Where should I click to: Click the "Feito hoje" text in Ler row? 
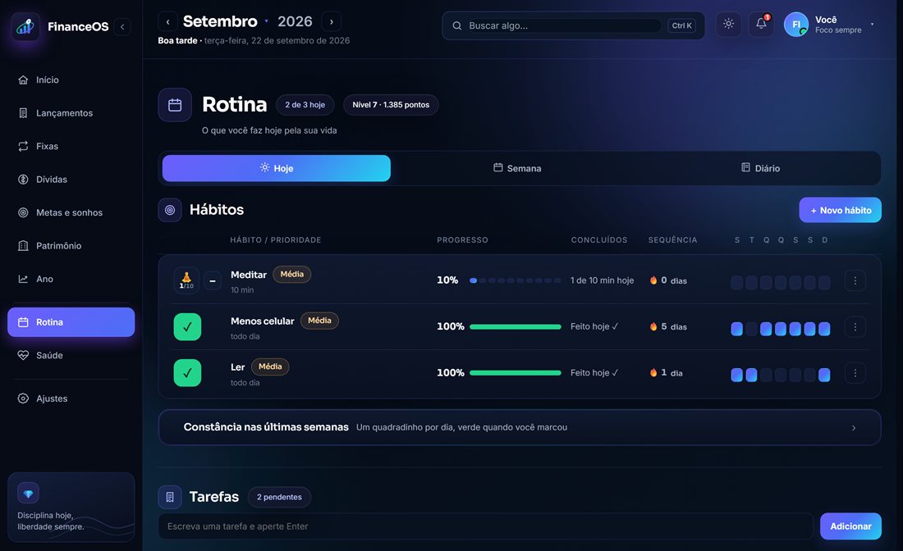coord(589,373)
